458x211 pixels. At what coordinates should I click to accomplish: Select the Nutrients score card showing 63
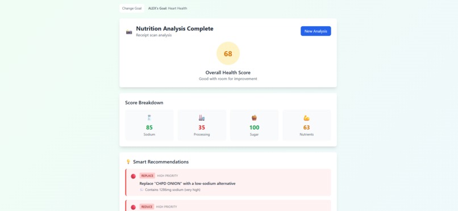click(307, 125)
